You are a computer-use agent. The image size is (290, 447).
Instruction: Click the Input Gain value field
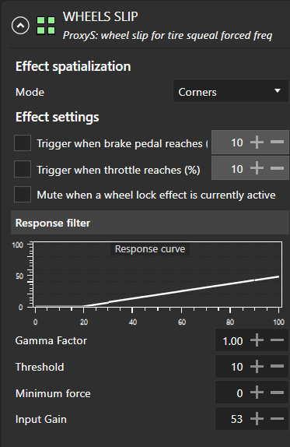click(x=231, y=419)
